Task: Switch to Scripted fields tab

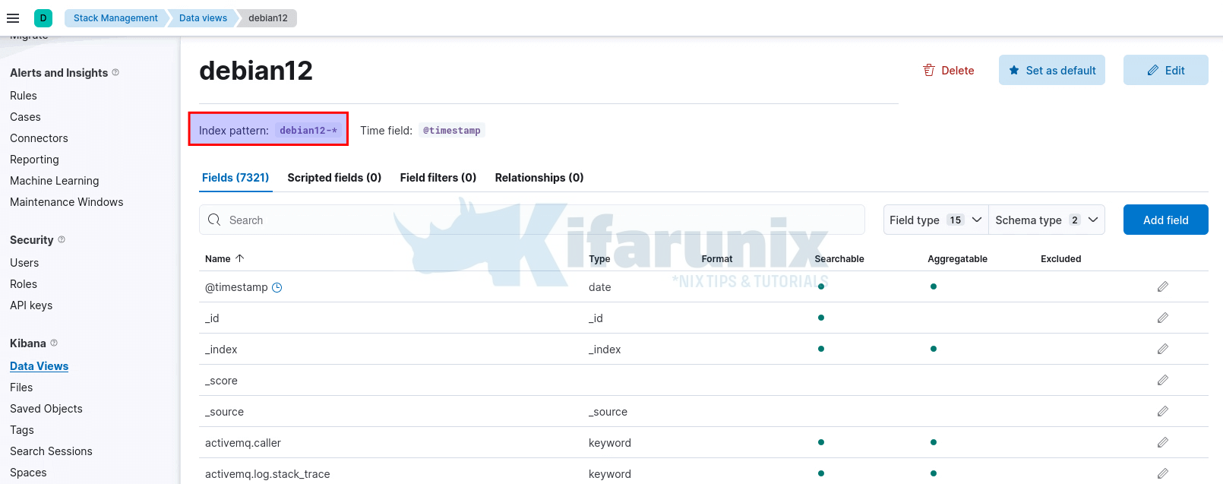Action: (334, 178)
